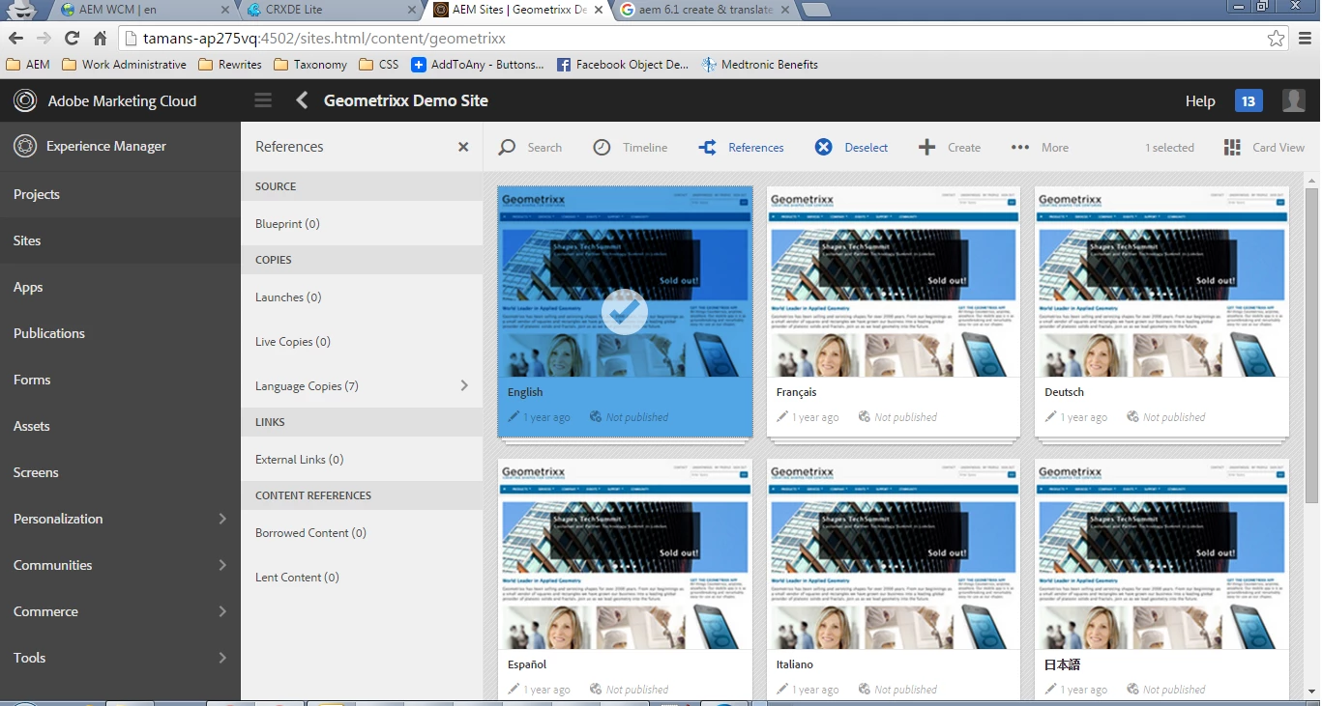Open Sites in the left navigation
This screenshot has height=706, width=1322.
click(x=120, y=240)
